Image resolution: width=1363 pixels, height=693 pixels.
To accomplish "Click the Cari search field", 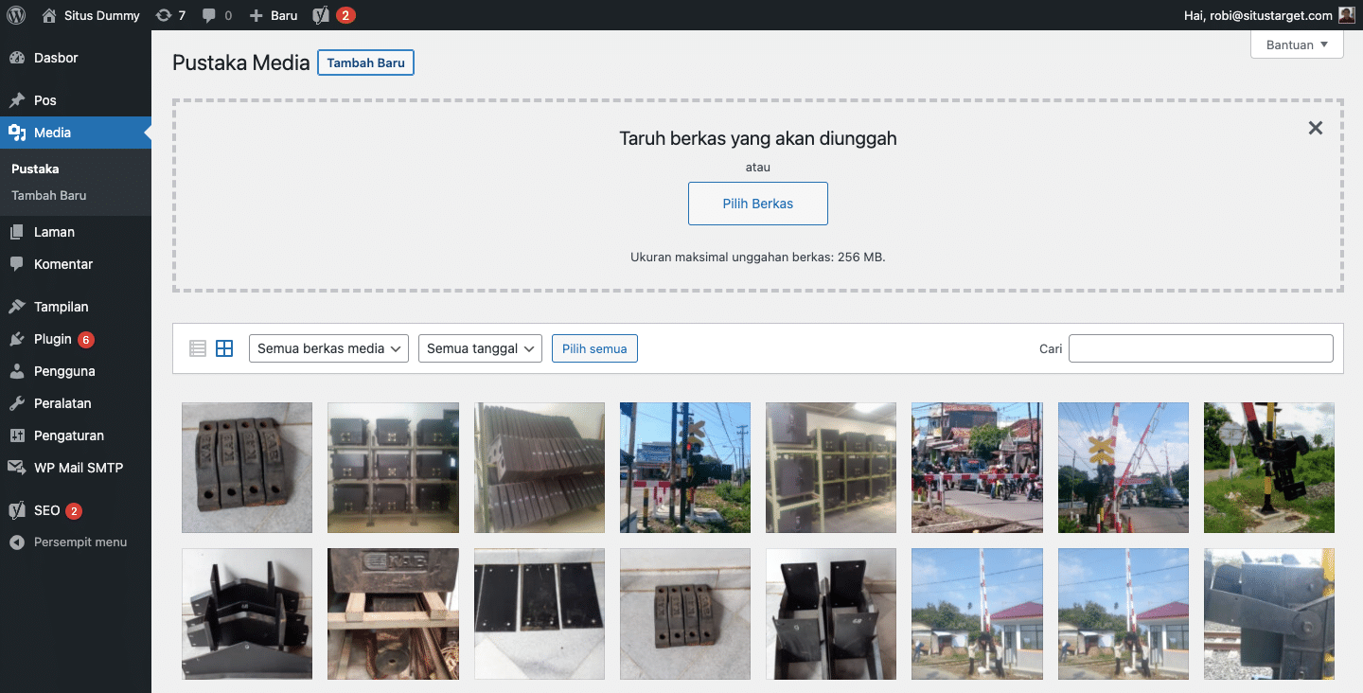I will coord(1201,348).
